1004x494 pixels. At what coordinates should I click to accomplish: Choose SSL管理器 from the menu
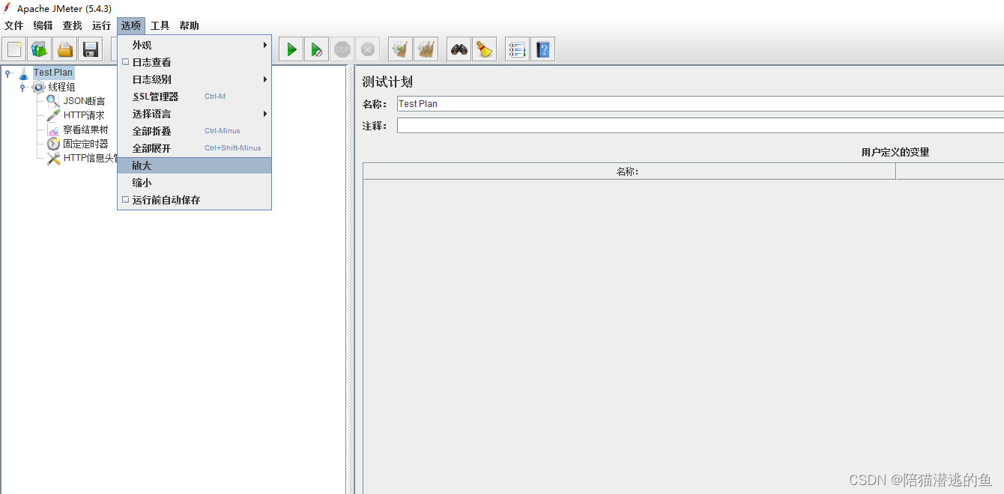click(x=194, y=97)
